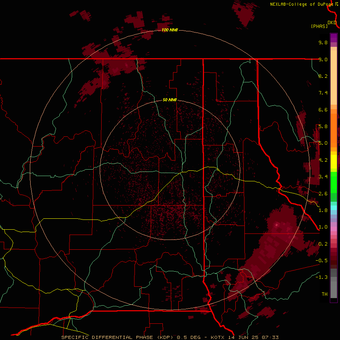Viewport: 340px width, 340px height.
Task: Click the 100 NMI range ring label
Action: [170, 30]
